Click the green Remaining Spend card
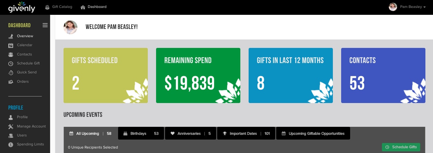 point(198,75)
